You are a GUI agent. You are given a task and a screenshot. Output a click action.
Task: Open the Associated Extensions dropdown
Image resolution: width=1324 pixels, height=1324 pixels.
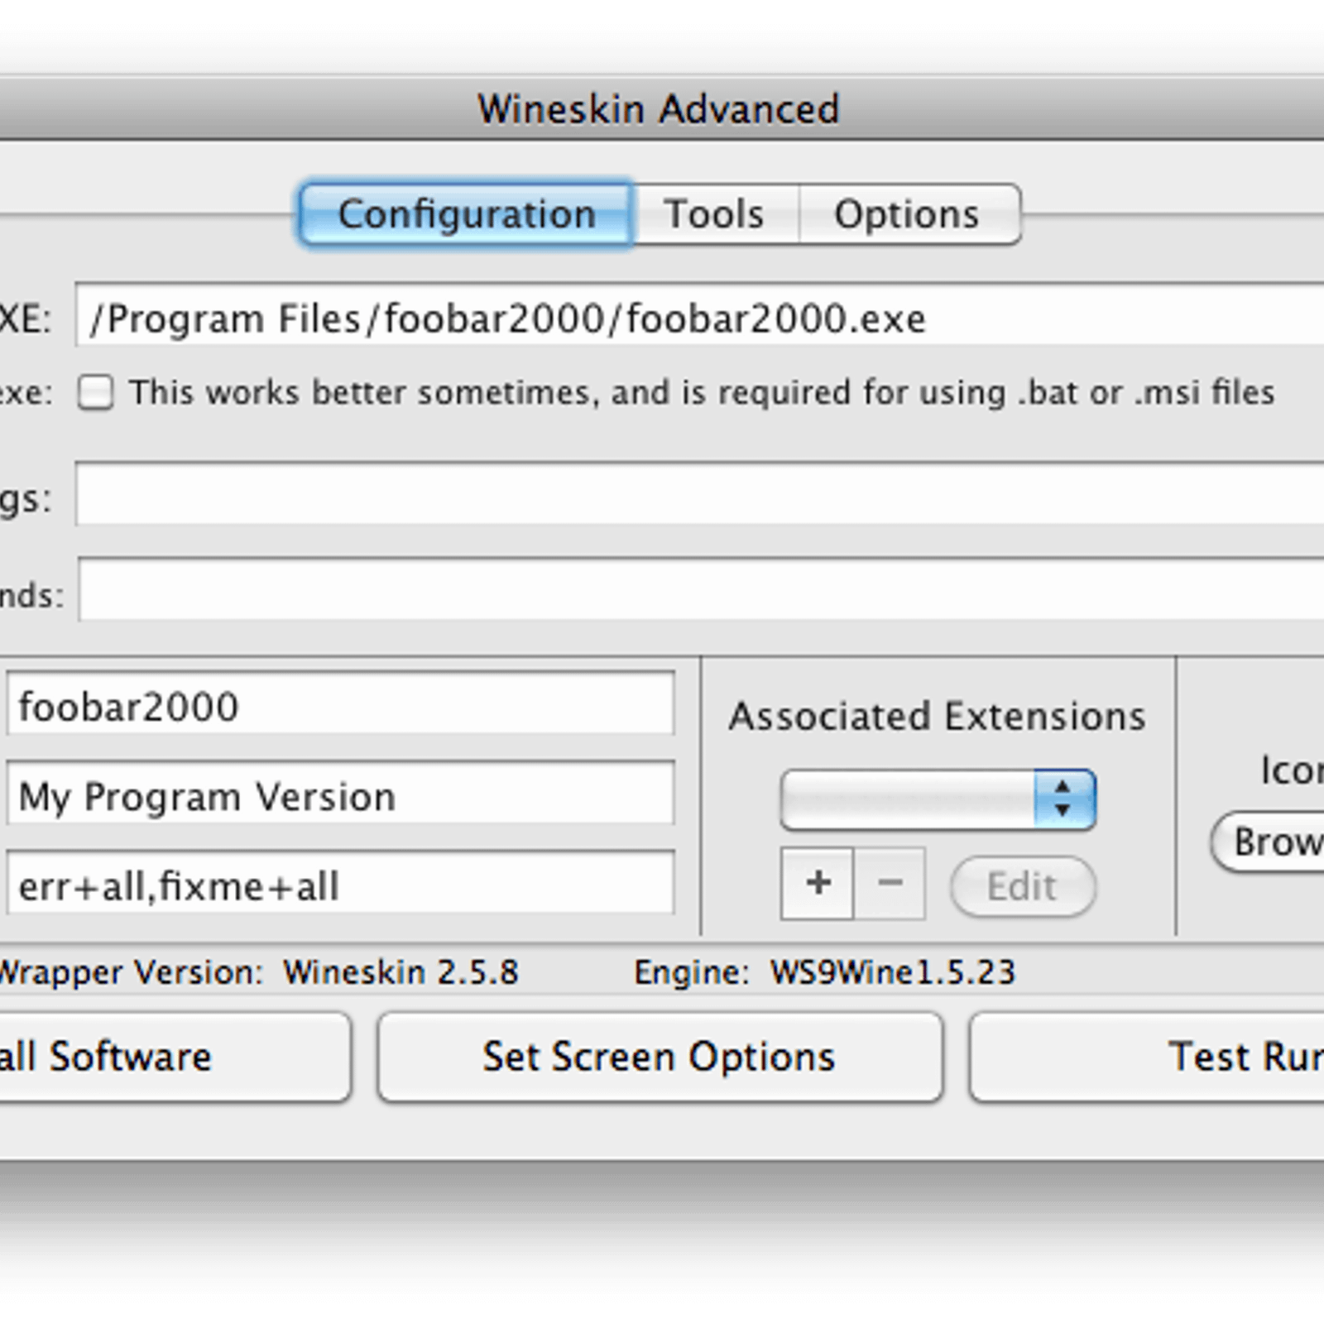(x=938, y=799)
